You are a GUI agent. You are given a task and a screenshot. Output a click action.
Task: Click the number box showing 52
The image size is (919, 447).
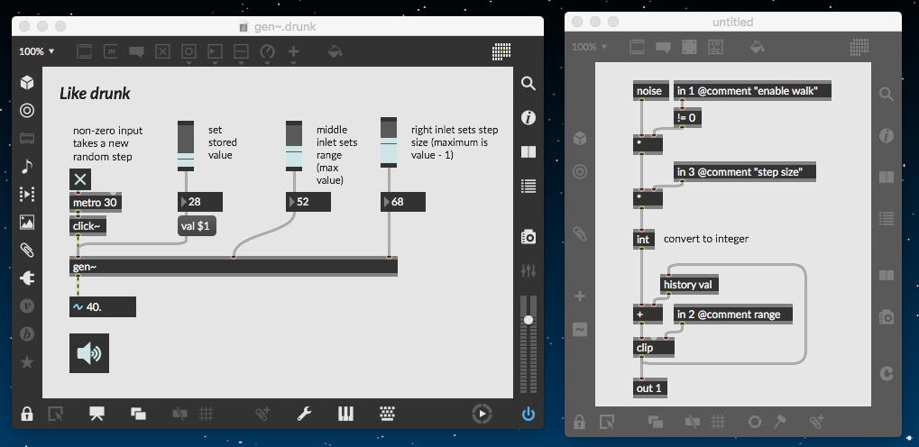click(308, 202)
